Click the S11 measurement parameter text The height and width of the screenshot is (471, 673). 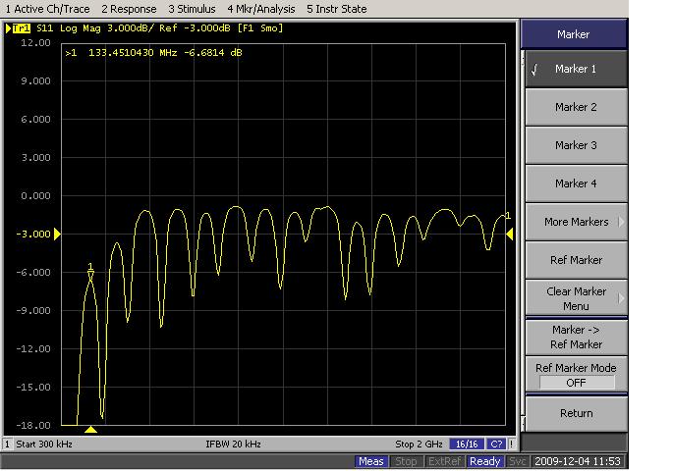(44, 28)
